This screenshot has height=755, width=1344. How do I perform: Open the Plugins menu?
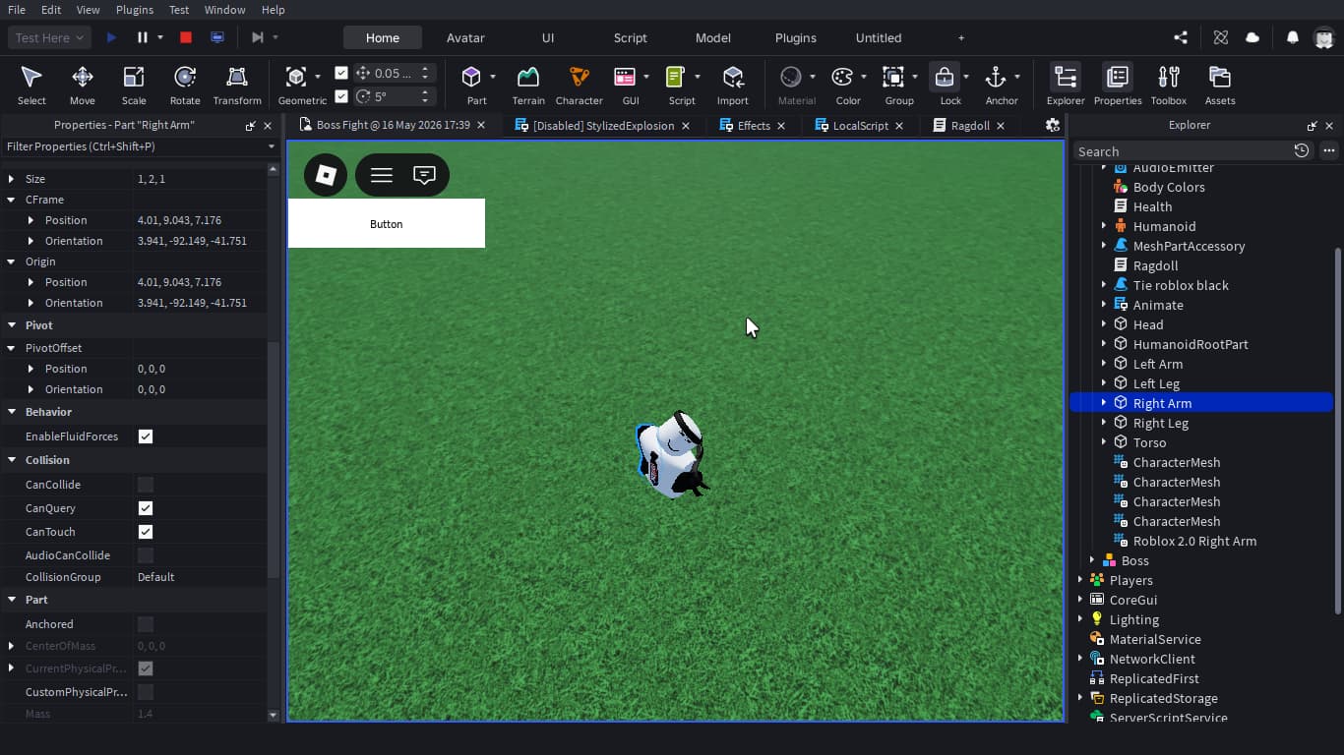[135, 9]
